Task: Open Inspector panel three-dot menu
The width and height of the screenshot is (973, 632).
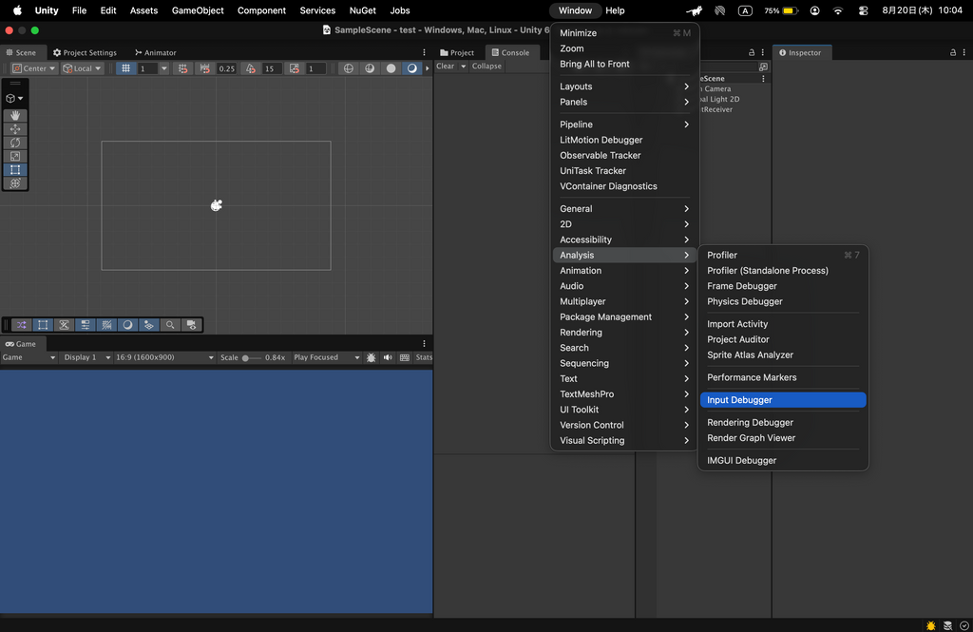Action: coord(964,53)
